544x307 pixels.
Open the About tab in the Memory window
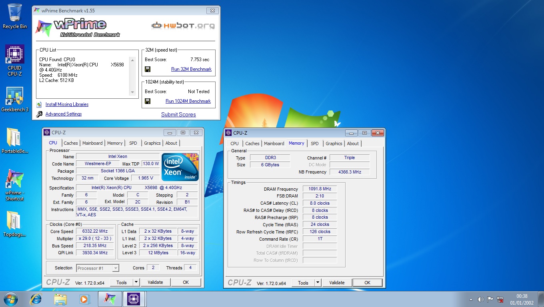point(353,144)
